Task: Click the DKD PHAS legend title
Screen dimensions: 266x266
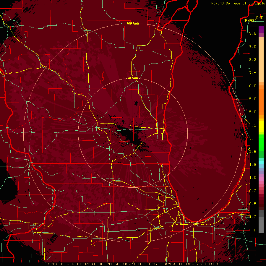Action: click(253, 19)
